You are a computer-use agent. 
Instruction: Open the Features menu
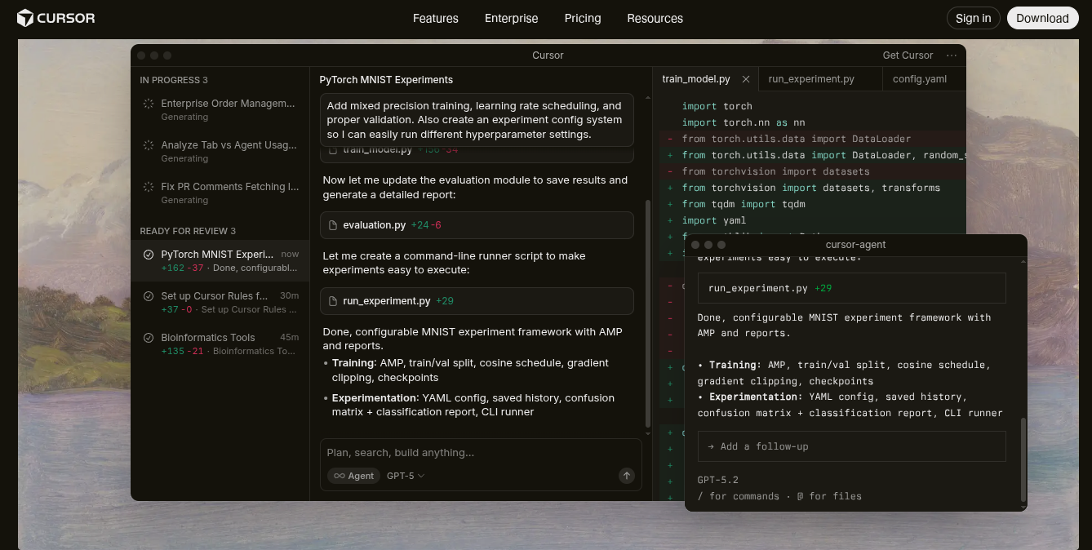click(435, 18)
